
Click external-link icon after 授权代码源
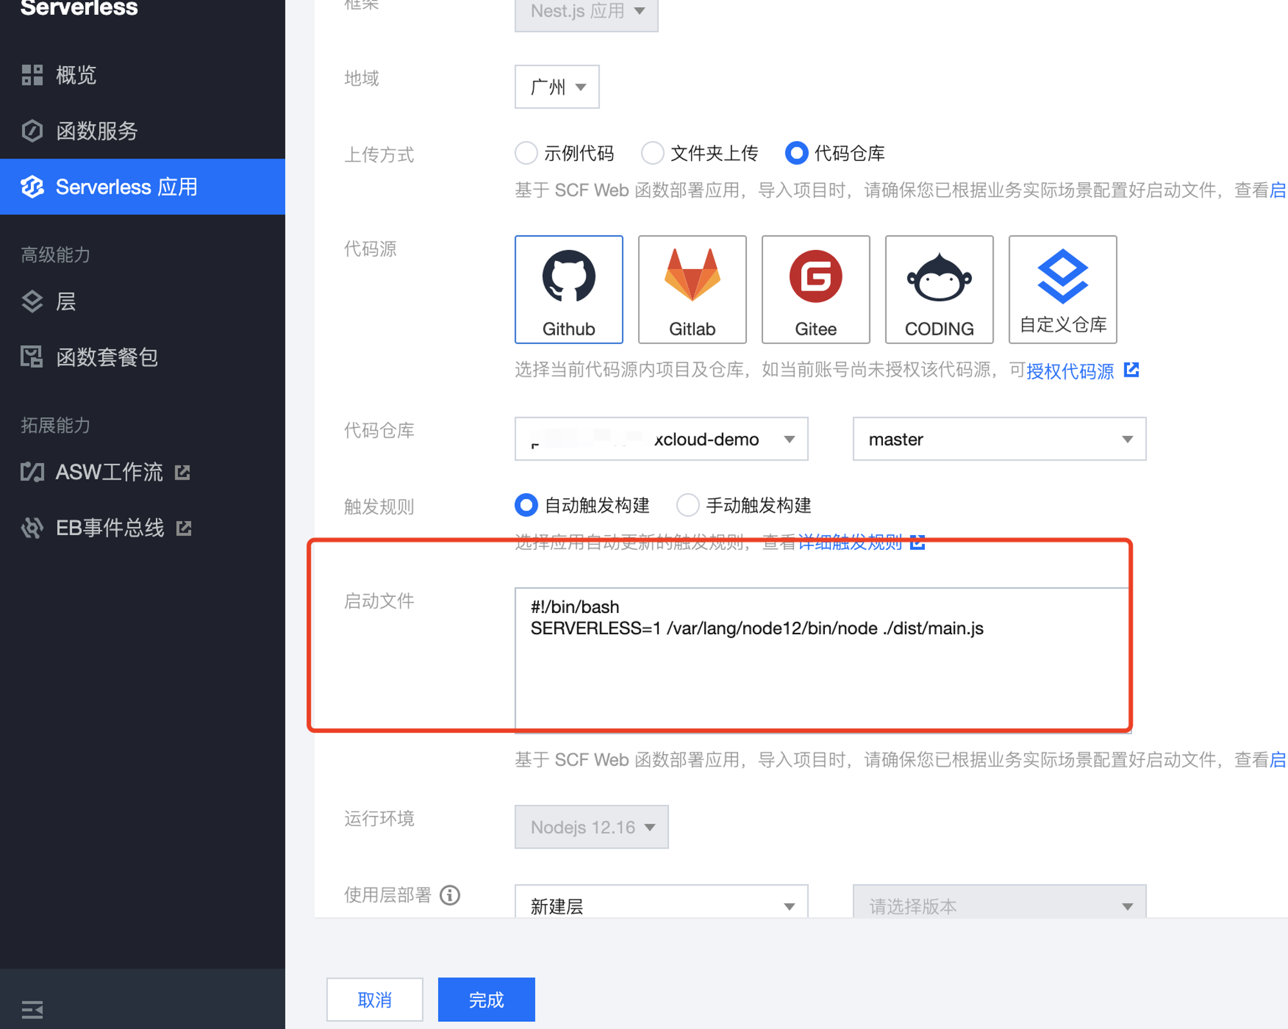(1132, 370)
